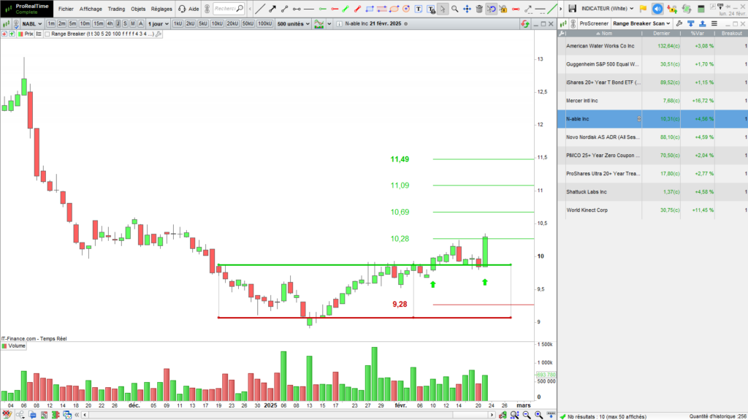Select the ellipse drawing tool

pyautogui.click(x=394, y=9)
